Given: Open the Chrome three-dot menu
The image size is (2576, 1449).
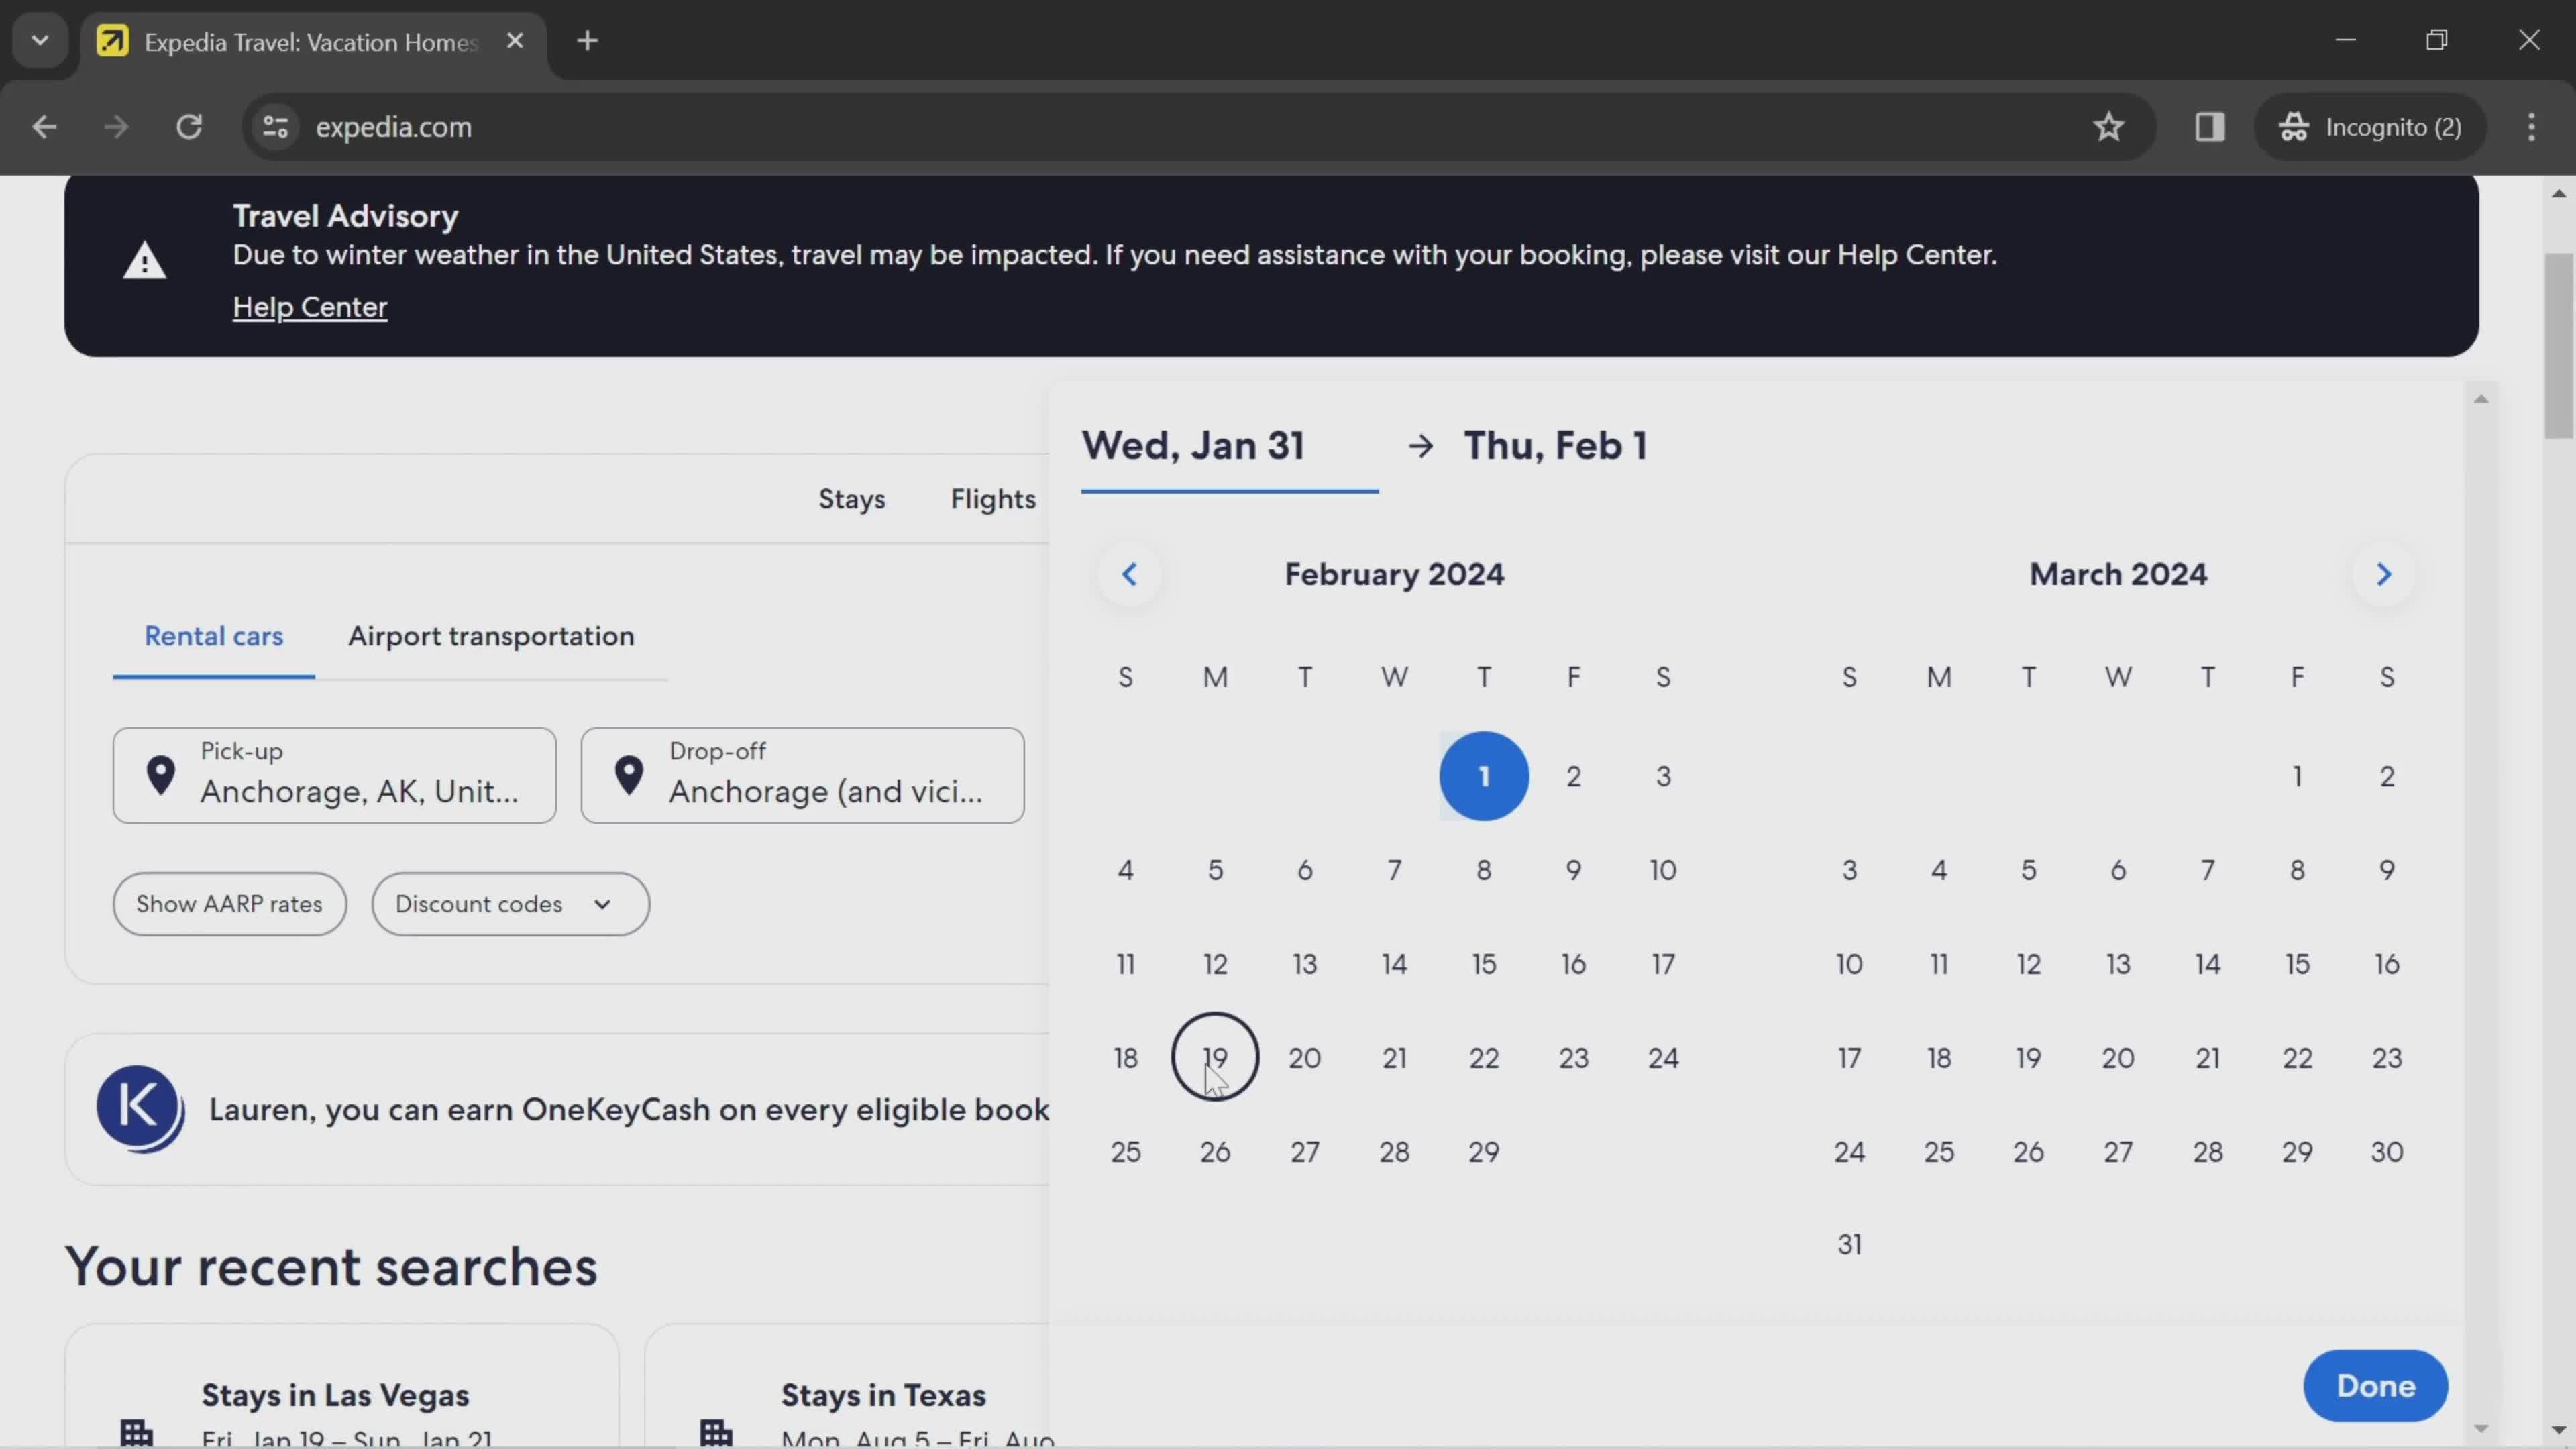Looking at the screenshot, I should coord(2531,127).
